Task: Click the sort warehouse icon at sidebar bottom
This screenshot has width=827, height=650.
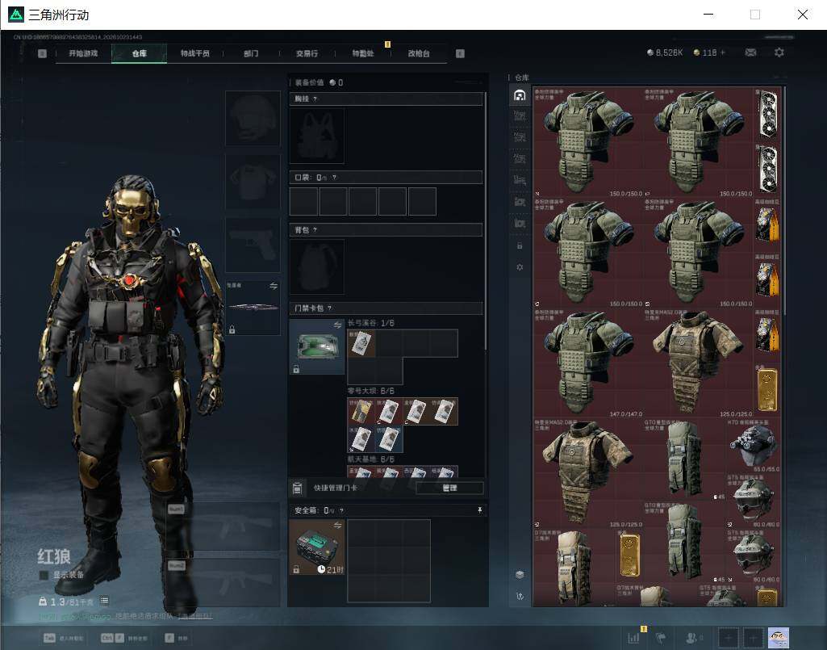Action: point(520,596)
